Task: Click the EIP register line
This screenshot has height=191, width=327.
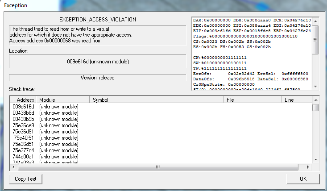Action: tap(252, 31)
